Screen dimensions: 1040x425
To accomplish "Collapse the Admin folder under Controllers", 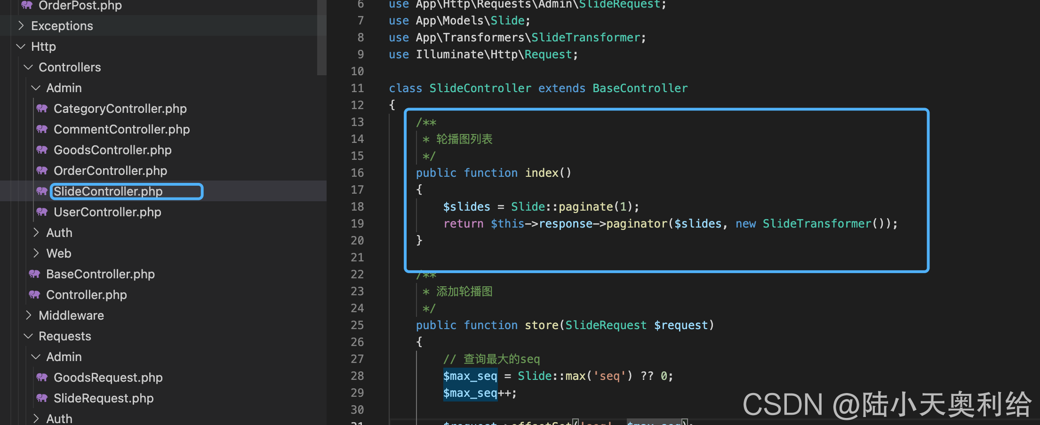I will [36, 88].
